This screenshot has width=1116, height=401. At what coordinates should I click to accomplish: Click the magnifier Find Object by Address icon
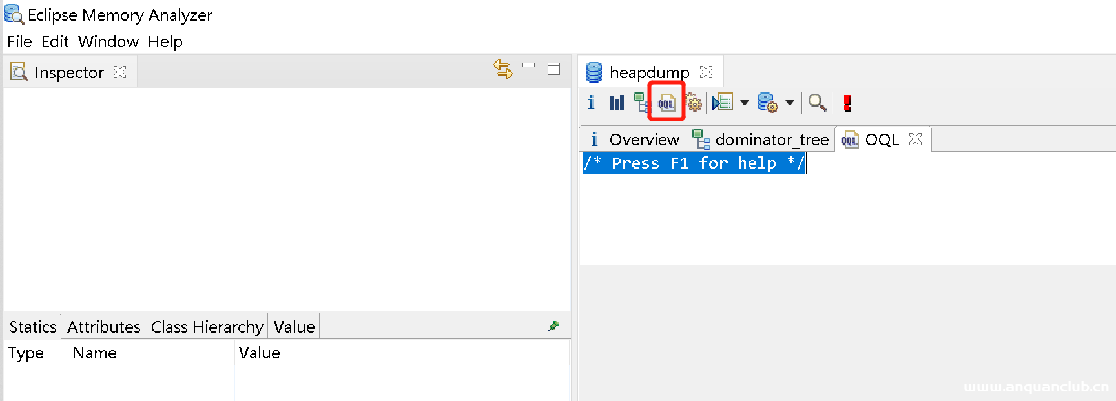pyautogui.click(x=817, y=103)
